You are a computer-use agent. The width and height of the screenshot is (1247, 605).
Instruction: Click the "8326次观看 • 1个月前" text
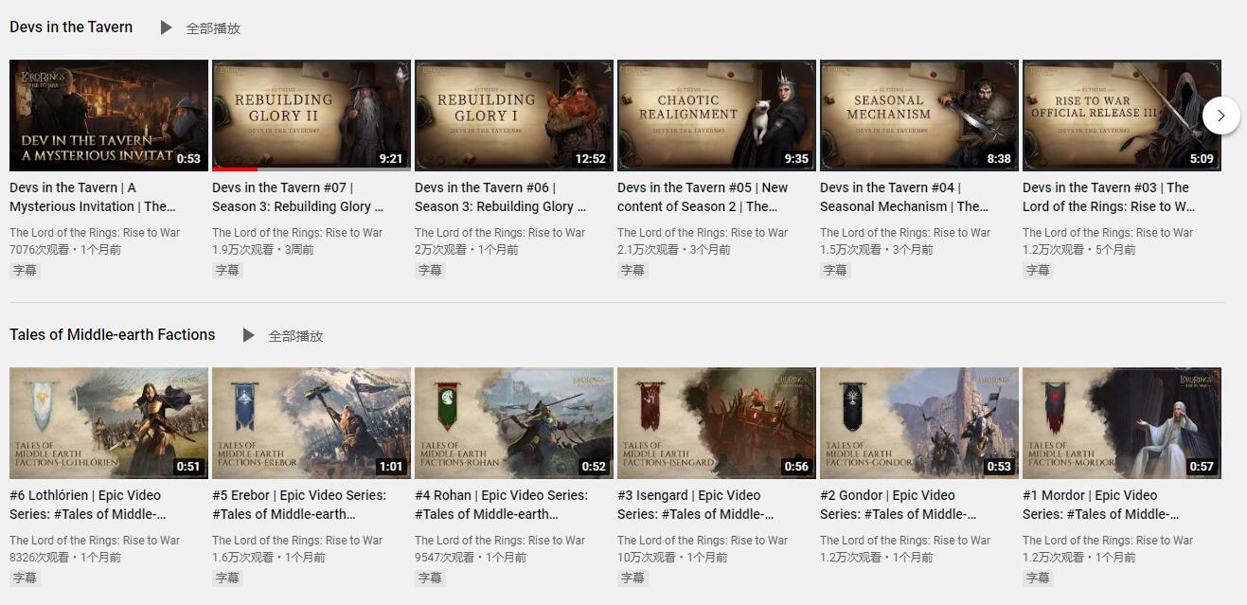(x=65, y=558)
